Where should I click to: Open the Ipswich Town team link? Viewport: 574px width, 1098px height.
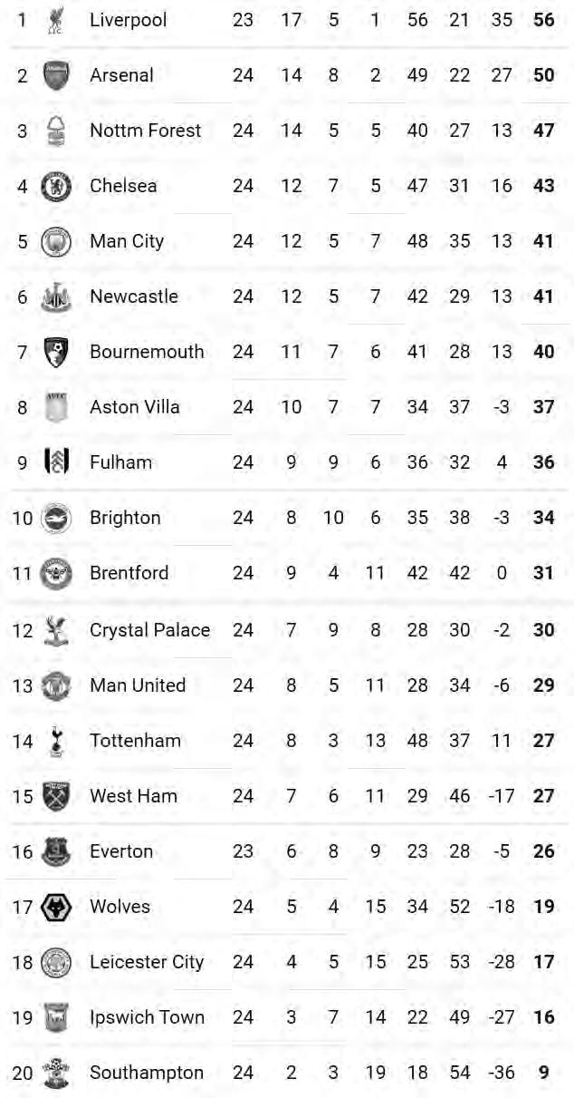click(147, 1017)
